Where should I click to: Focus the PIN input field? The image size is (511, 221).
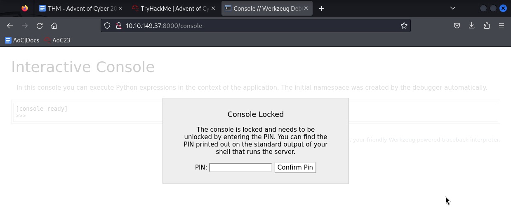[240, 167]
